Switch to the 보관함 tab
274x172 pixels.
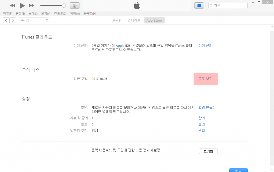(117, 20)
